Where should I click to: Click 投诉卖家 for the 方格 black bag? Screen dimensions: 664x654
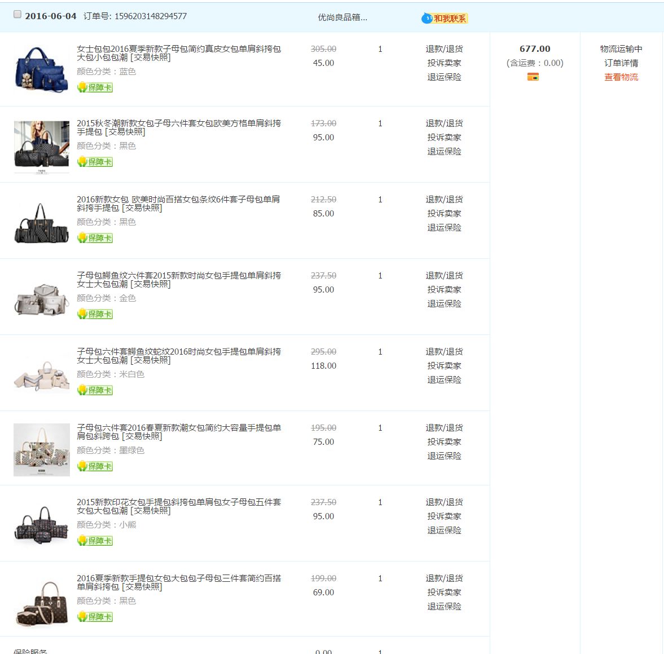click(444, 138)
